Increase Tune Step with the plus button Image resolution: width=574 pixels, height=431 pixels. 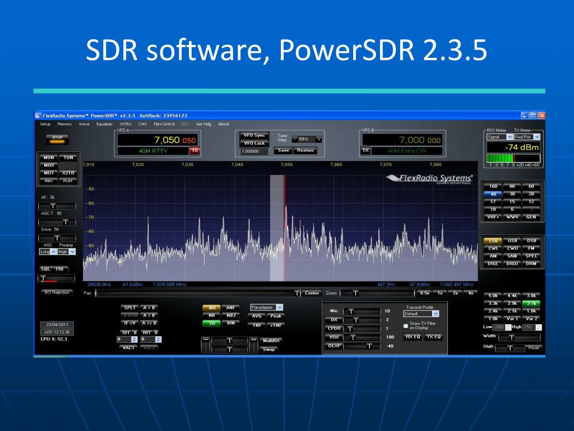tap(318, 139)
